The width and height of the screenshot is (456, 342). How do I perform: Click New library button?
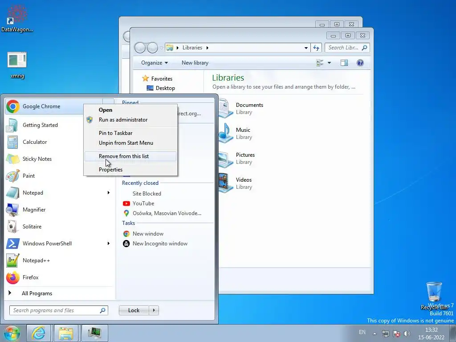tap(195, 63)
